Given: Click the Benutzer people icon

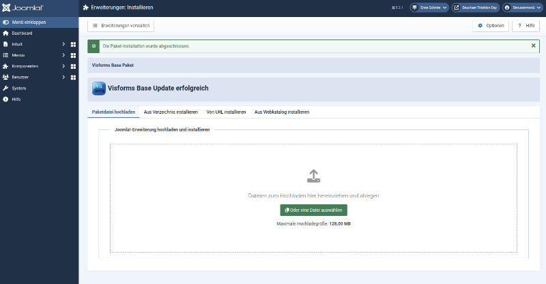Looking at the screenshot, I should pos(5,77).
